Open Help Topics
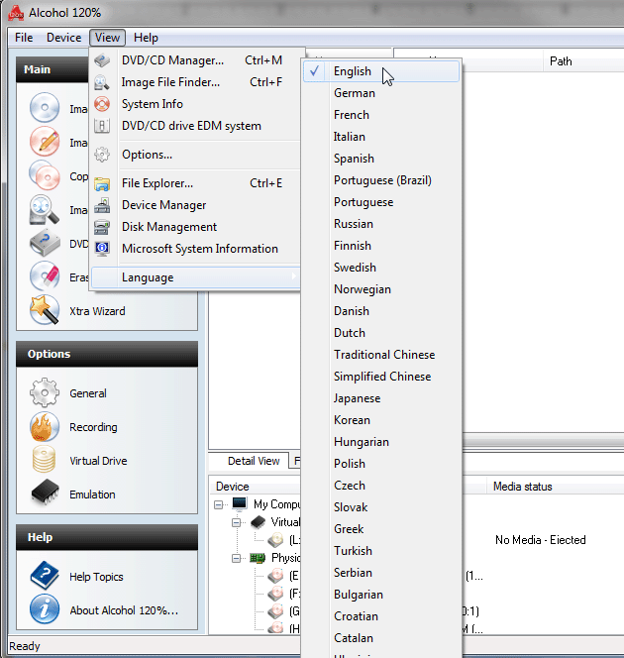The width and height of the screenshot is (624, 658). (96, 577)
